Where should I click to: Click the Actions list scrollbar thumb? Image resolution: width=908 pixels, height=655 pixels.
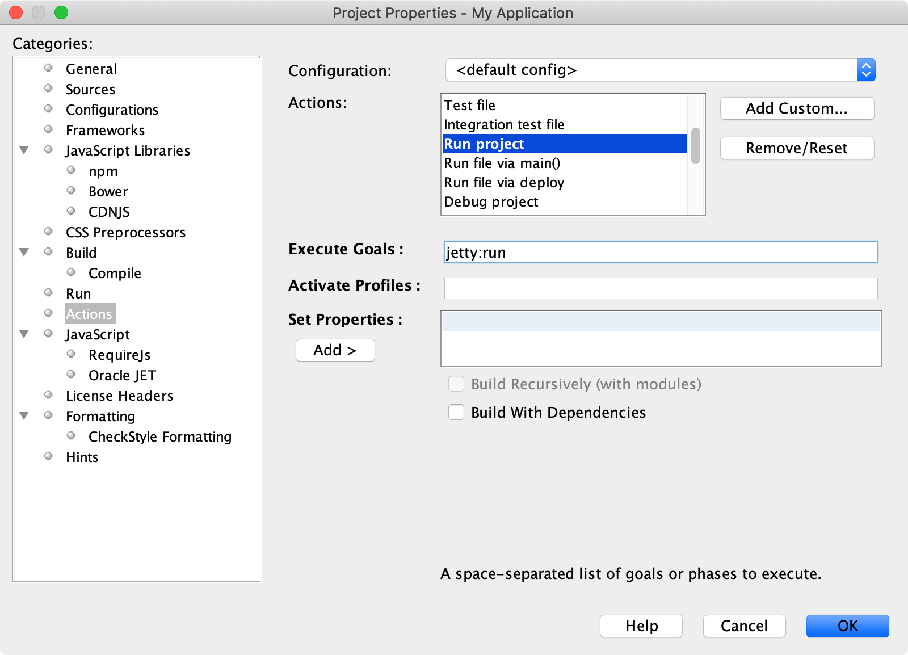tap(695, 146)
